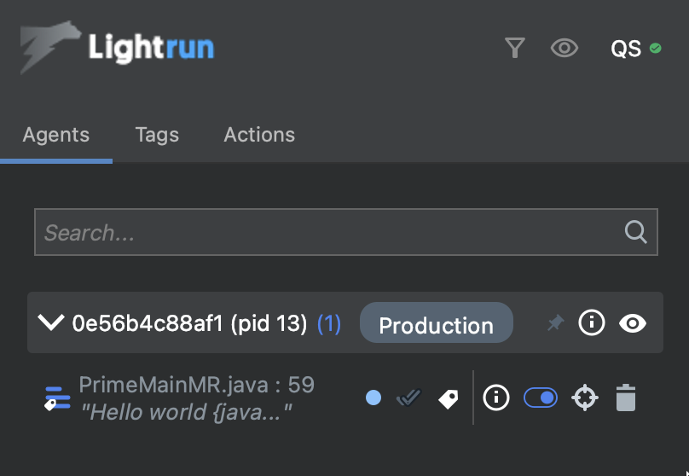
Task: Open the filter funnel icon in header
Action: [514, 48]
